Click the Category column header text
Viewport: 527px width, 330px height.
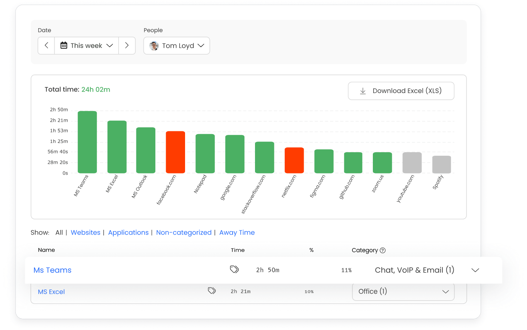[x=365, y=250]
